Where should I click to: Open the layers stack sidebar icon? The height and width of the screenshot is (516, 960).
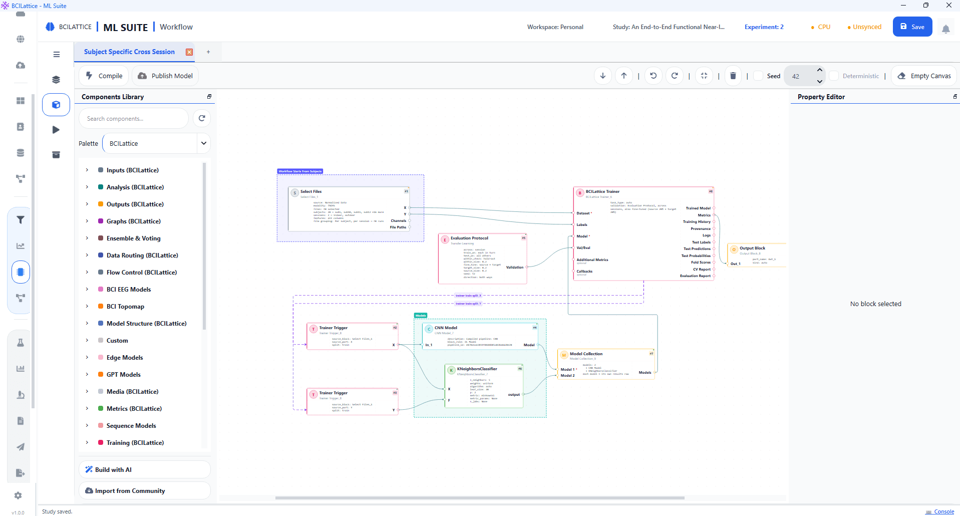point(56,79)
